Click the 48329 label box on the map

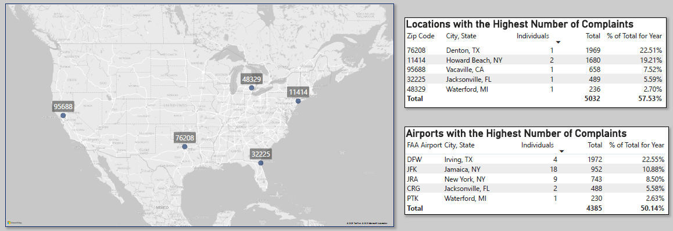[252, 79]
